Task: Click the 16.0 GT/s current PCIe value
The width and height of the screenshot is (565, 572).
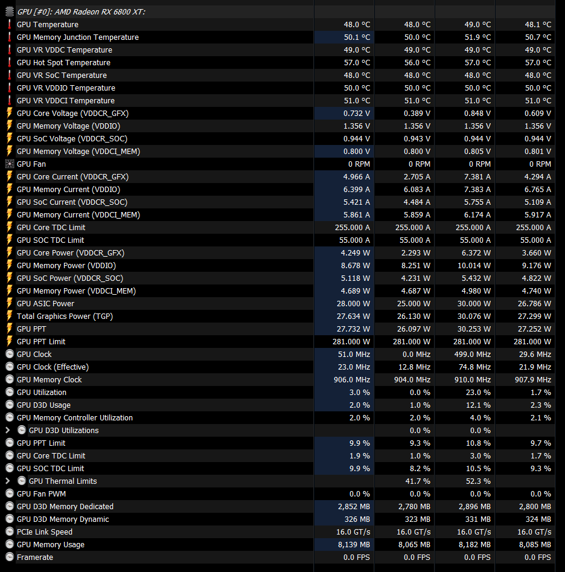Action: 353,532
